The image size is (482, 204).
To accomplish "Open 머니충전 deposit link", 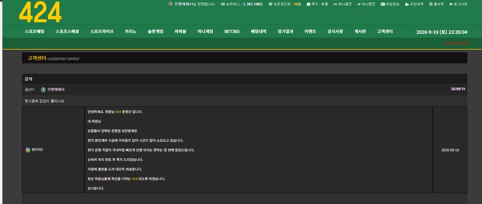I will tap(342, 5).
